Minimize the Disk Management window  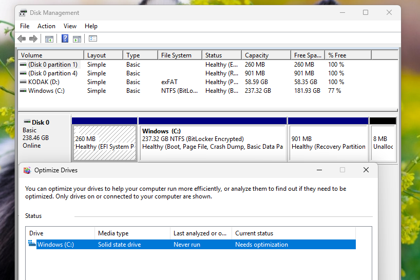point(342,13)
